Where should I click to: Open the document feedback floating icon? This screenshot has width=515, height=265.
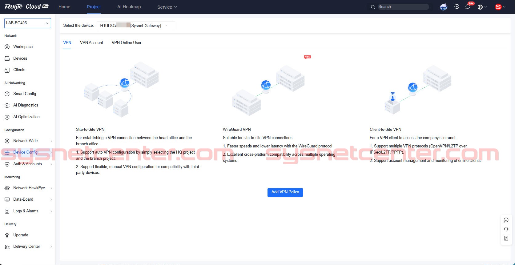[506, 238]
